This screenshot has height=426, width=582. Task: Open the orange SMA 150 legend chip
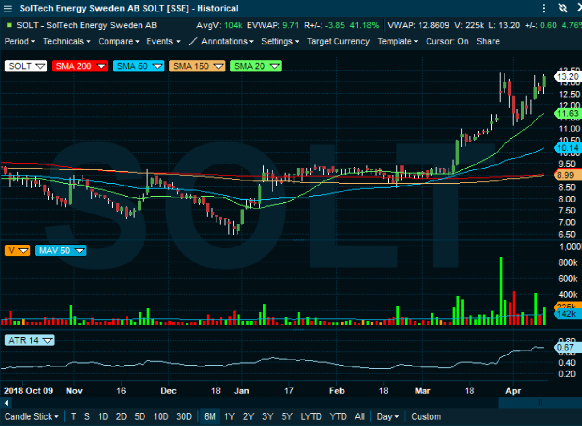pos(197,66)
